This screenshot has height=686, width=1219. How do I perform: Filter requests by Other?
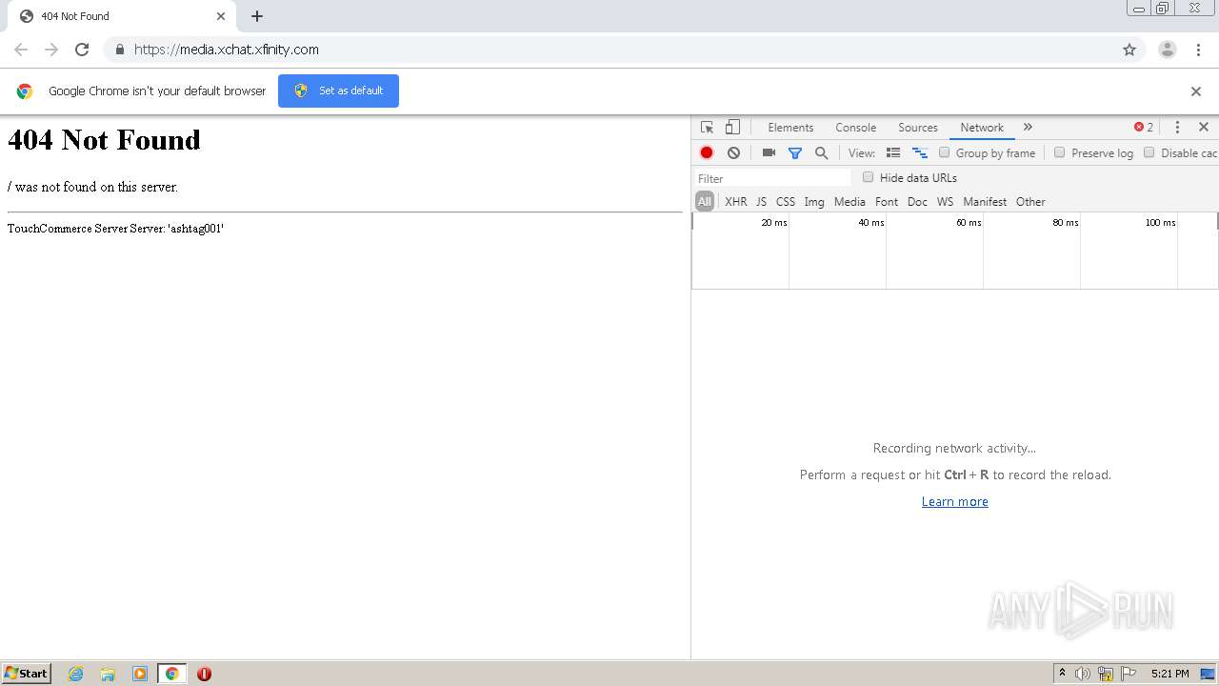coord(1030,202)
